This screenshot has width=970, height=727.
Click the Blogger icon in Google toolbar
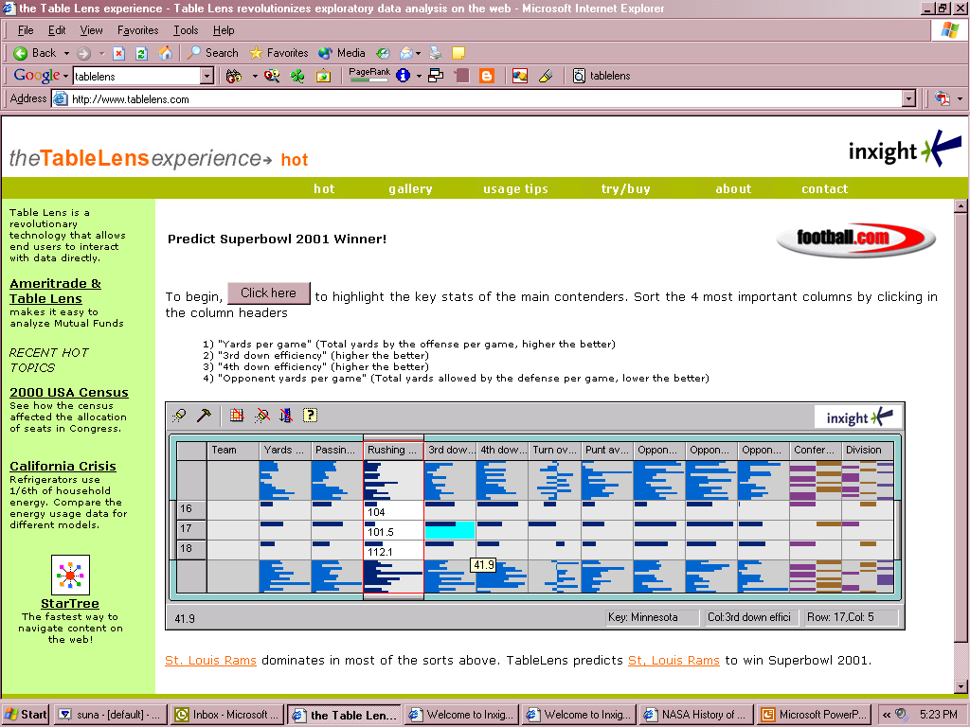(487, 76)
